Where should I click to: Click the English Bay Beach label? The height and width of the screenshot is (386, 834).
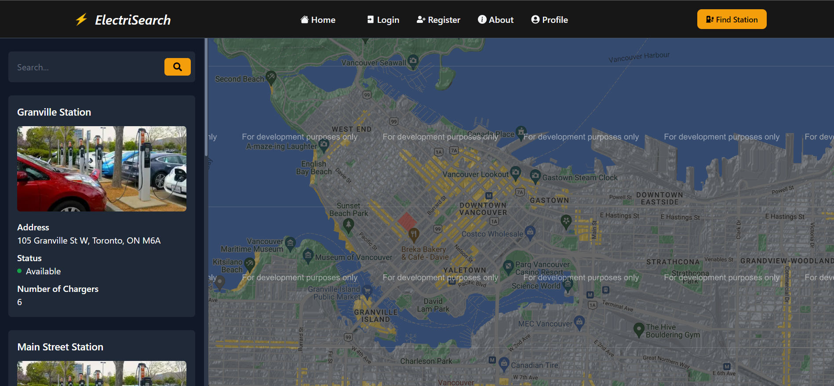[314, 168]
